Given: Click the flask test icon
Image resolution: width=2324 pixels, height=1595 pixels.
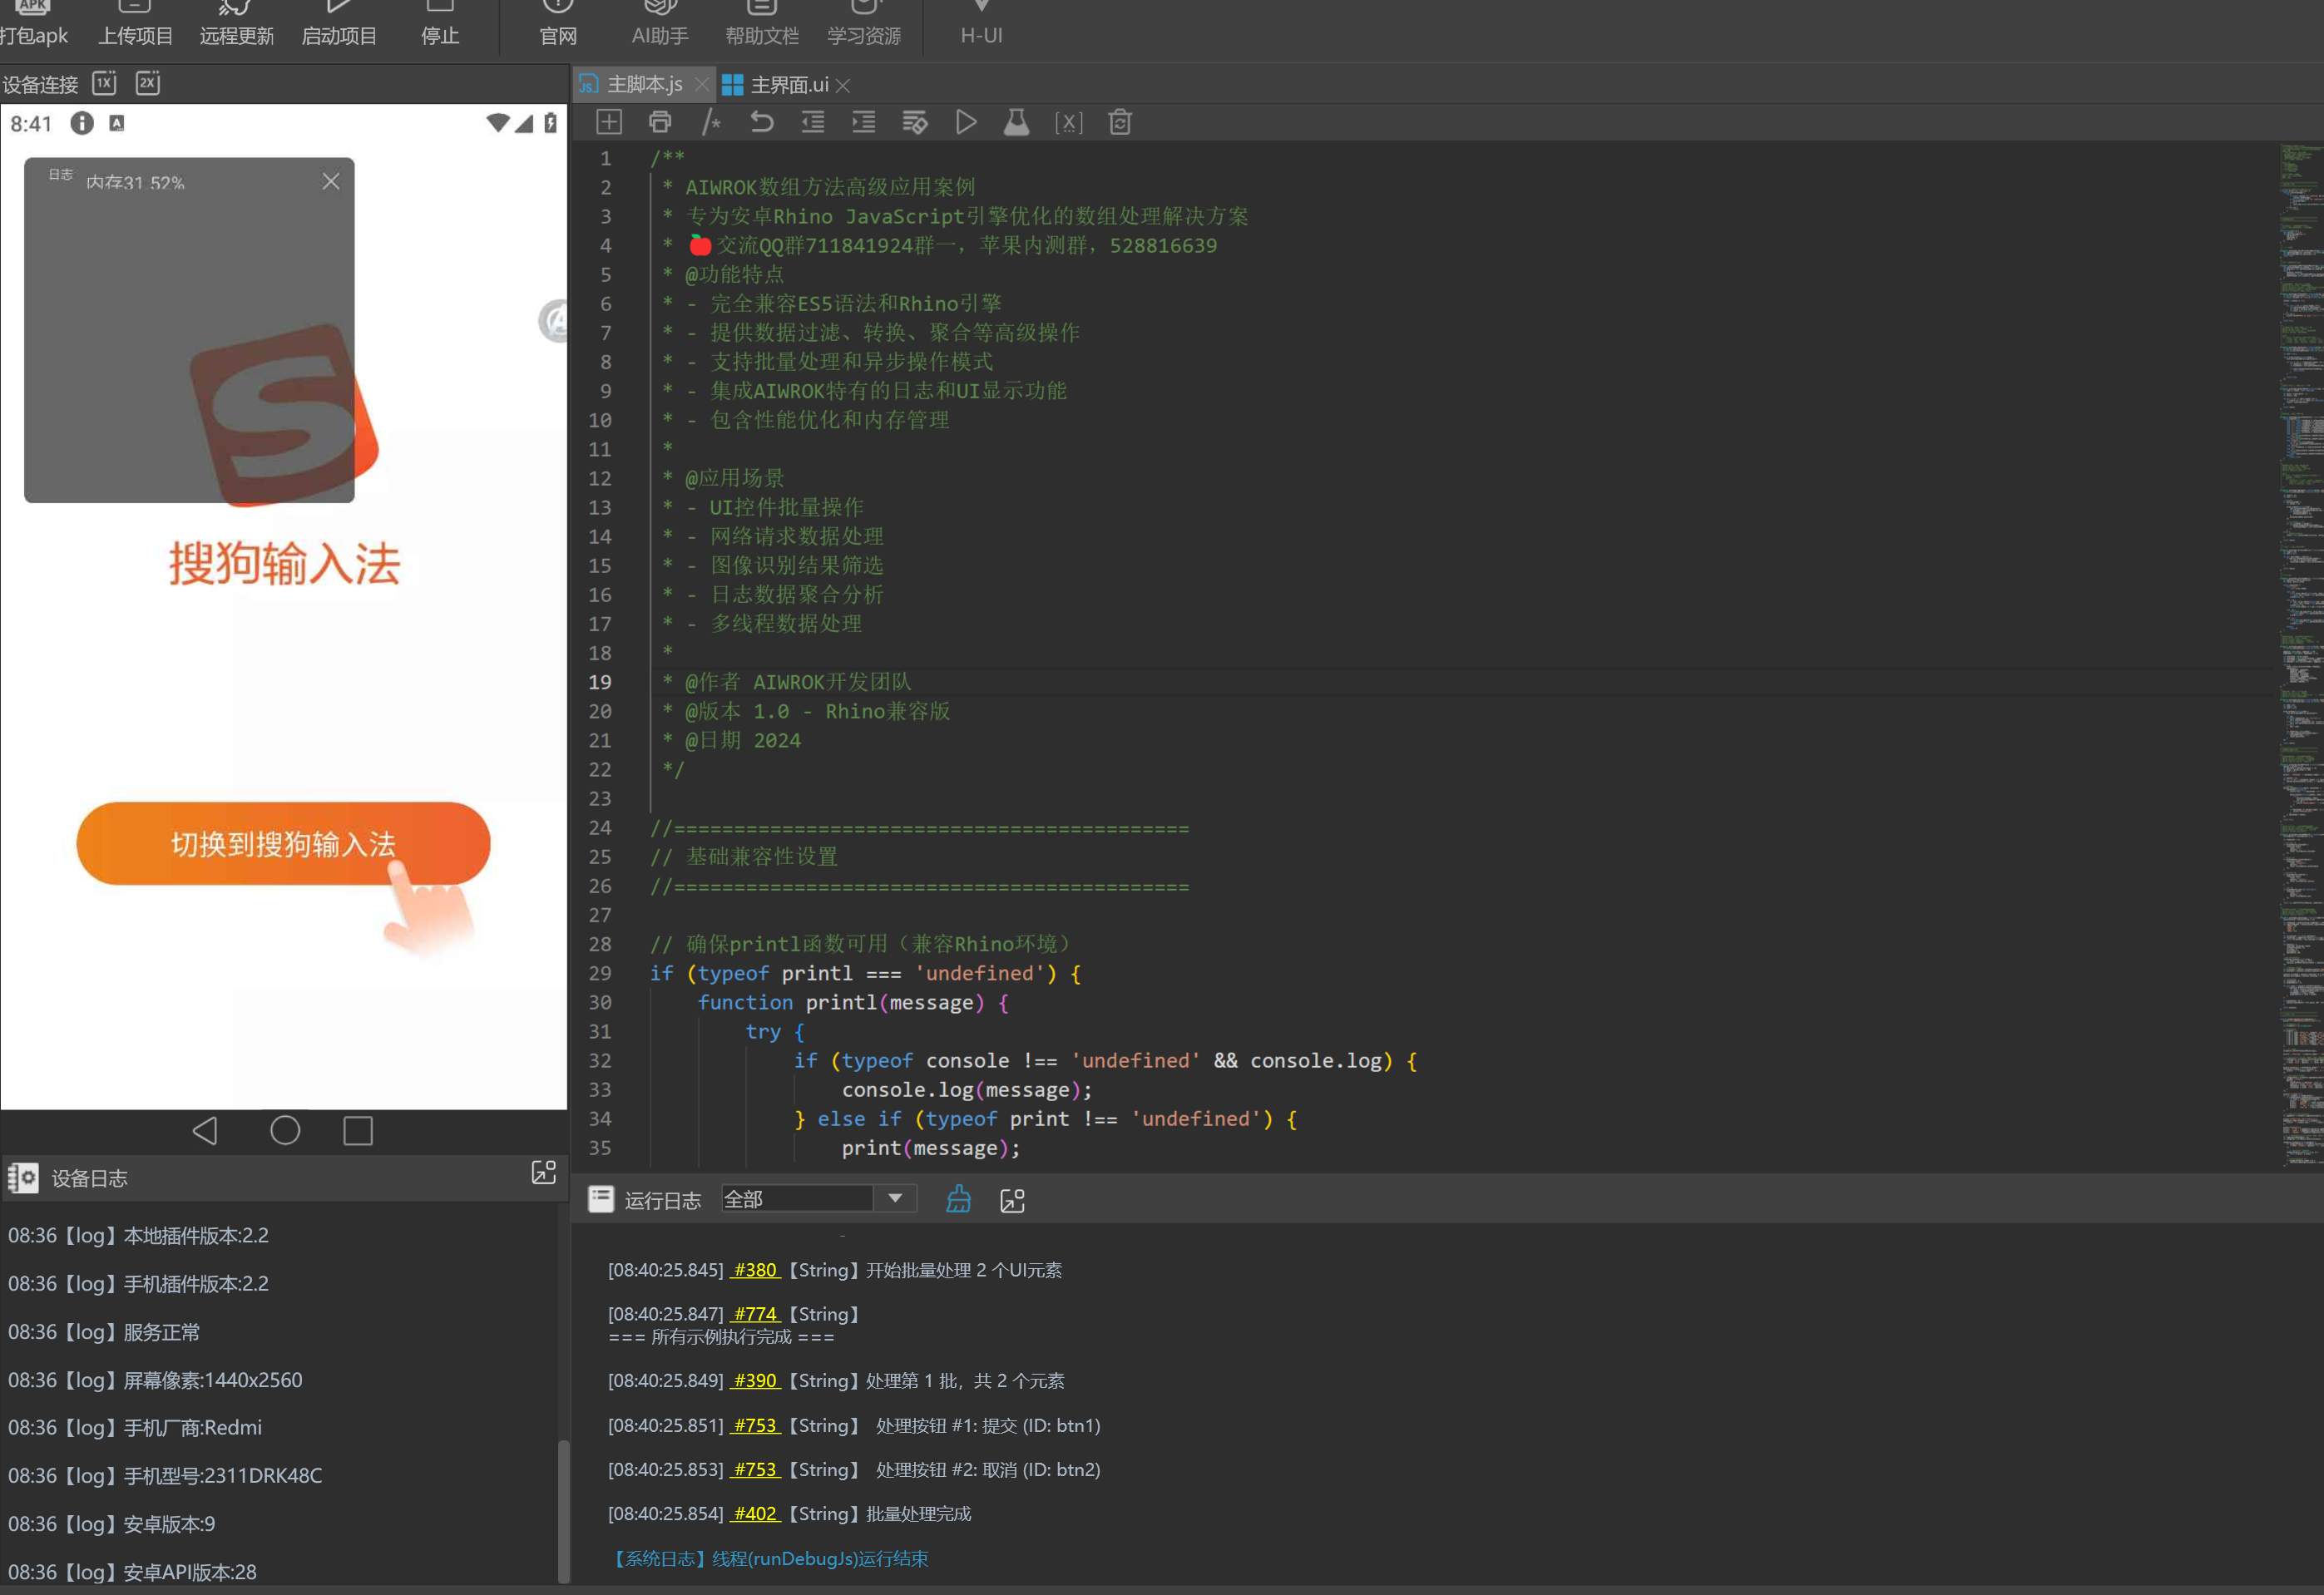Looking at the screenshot, I should [x=1016, y=122].
